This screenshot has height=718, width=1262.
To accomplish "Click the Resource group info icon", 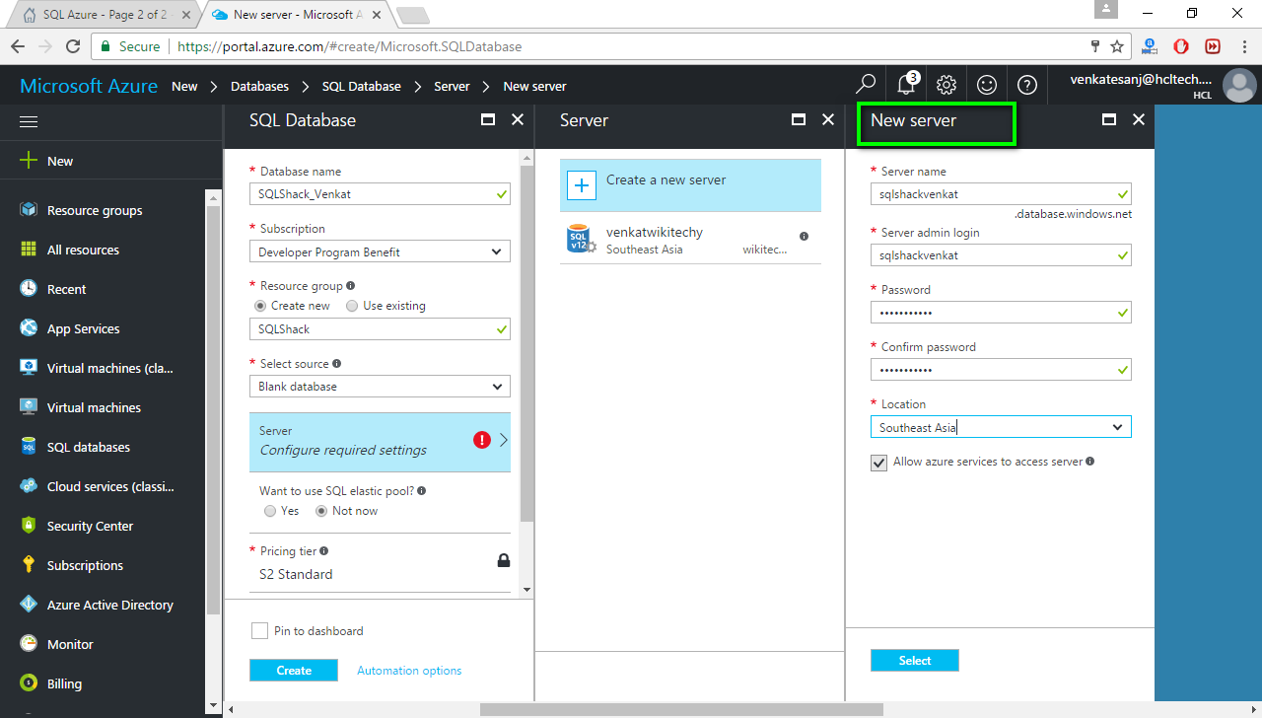I will click(x=351, y=286).
